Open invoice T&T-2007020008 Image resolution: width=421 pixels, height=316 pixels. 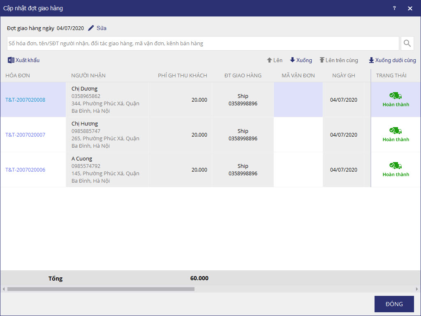(x=25, y=100)
